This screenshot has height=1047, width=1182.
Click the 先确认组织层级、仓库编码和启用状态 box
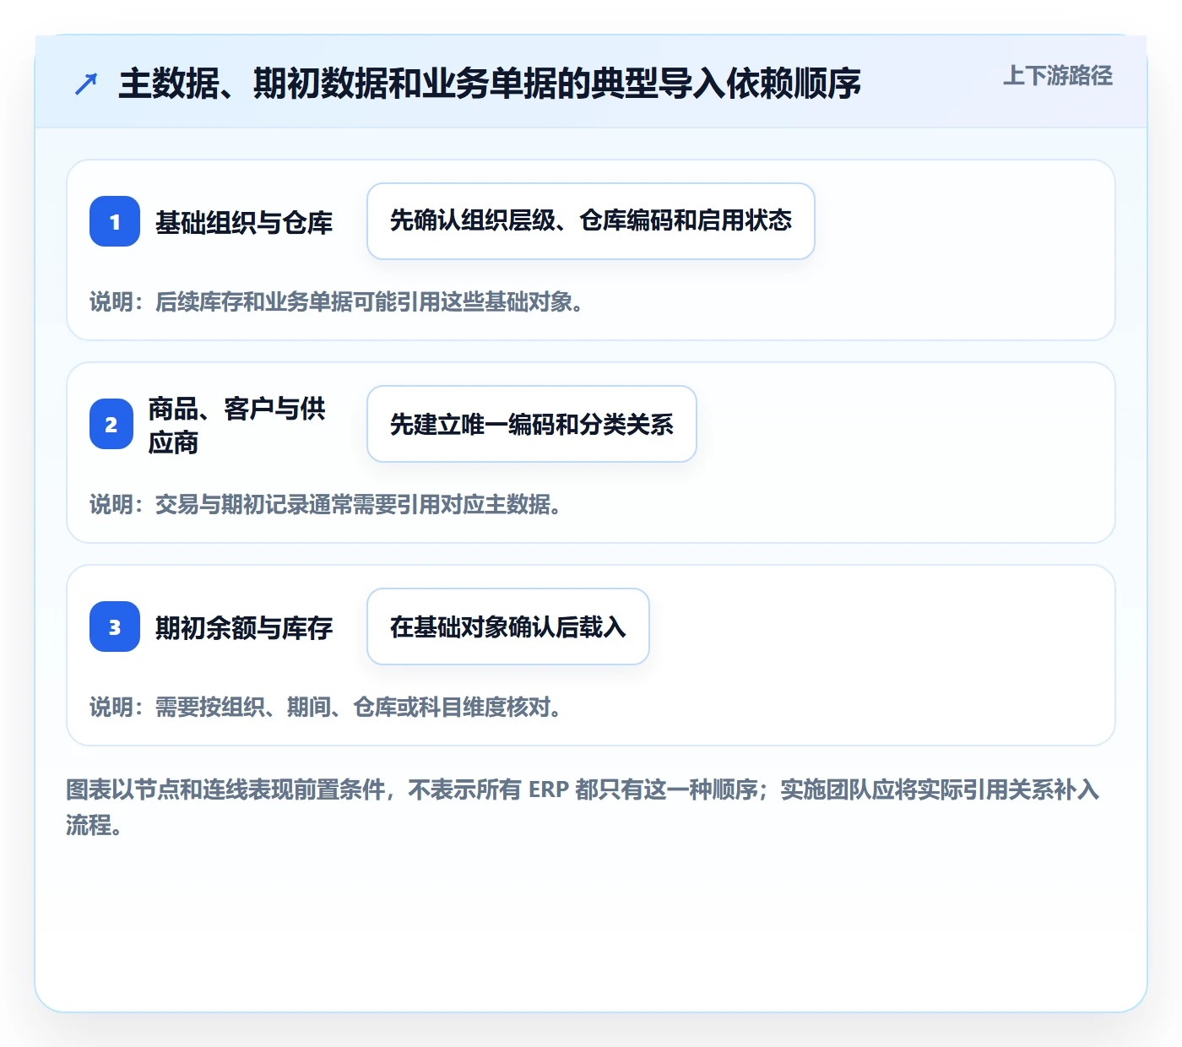tap(591, 221)
